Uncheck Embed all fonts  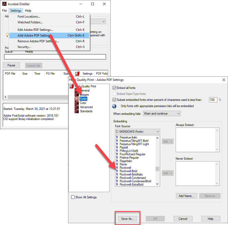[x=114, y=88]
